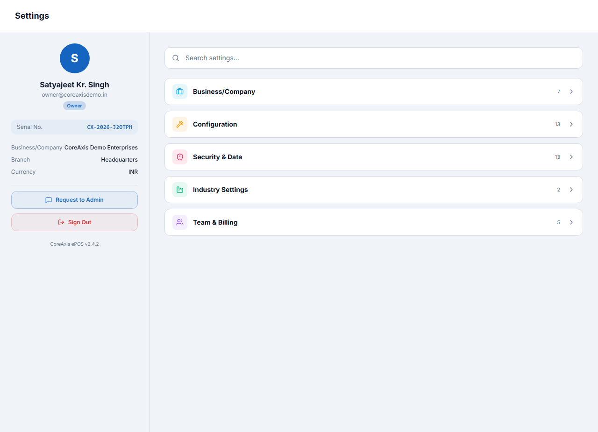Open the Industry Settings label
Screen dimensions: 598x432
(x=220, y=190)
